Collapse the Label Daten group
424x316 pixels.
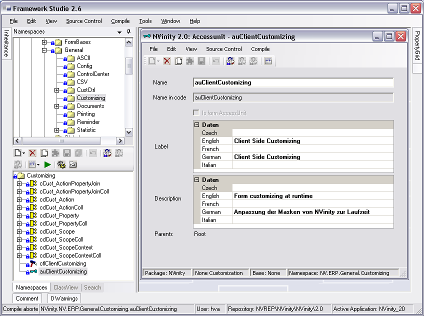(197, 125)
